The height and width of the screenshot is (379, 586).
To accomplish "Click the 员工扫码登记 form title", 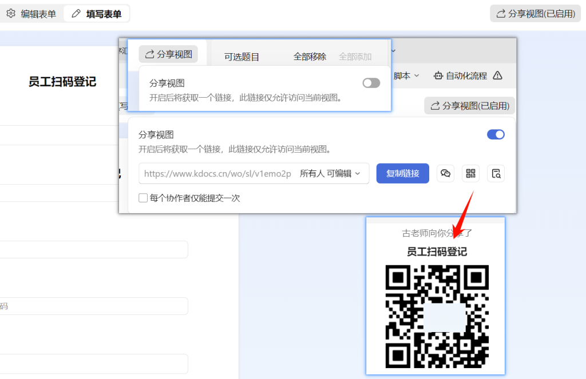I will [x=62, y=81].
